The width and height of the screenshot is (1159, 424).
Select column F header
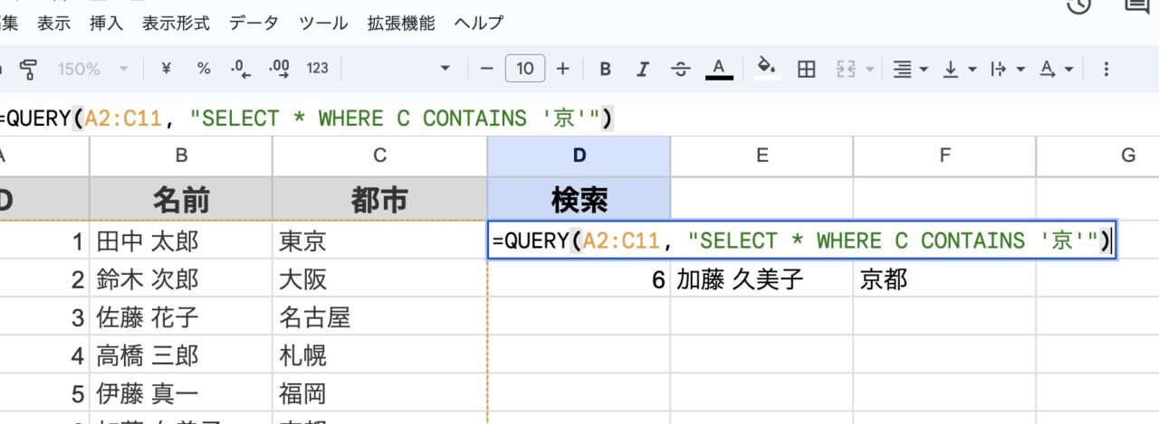pos(944,155)
